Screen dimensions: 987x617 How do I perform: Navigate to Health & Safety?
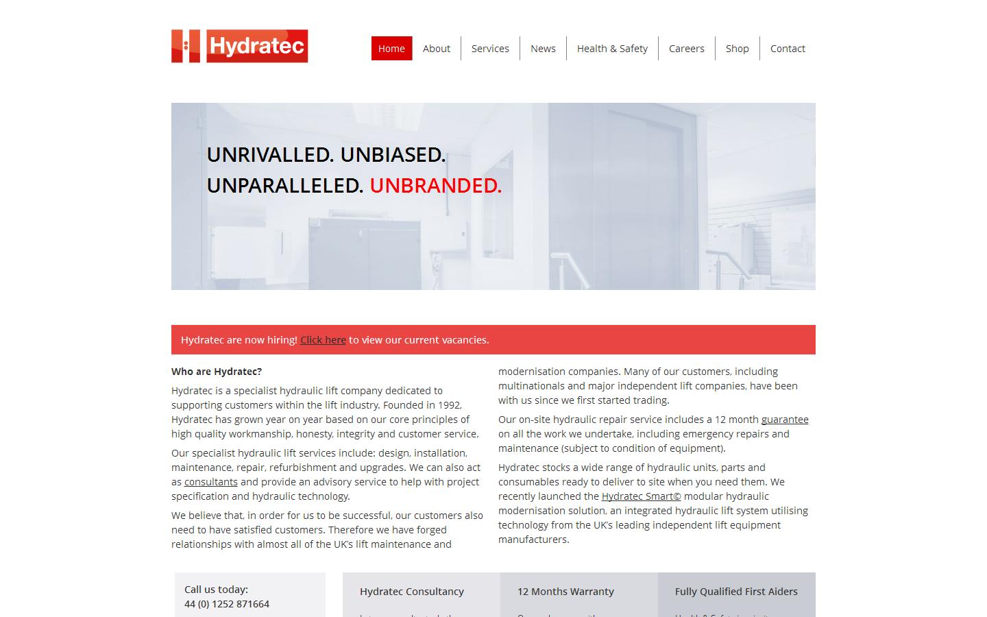pyautogui.click(x=612, y=49)
